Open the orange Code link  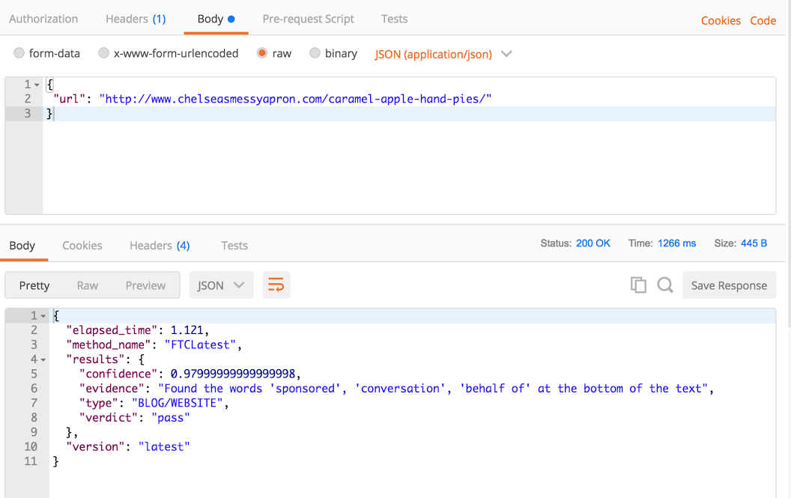(763, 21)
